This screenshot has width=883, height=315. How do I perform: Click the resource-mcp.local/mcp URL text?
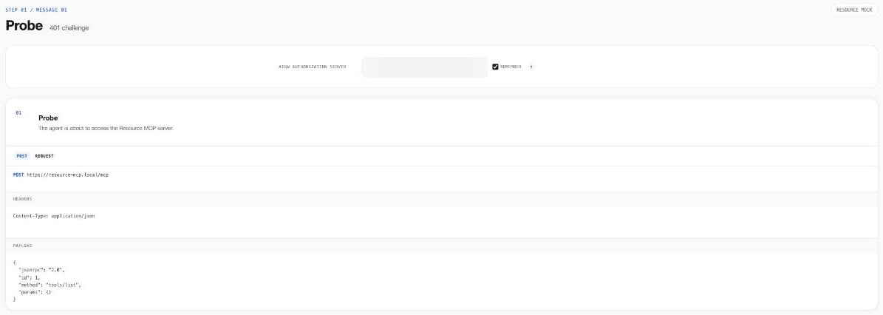67,175
